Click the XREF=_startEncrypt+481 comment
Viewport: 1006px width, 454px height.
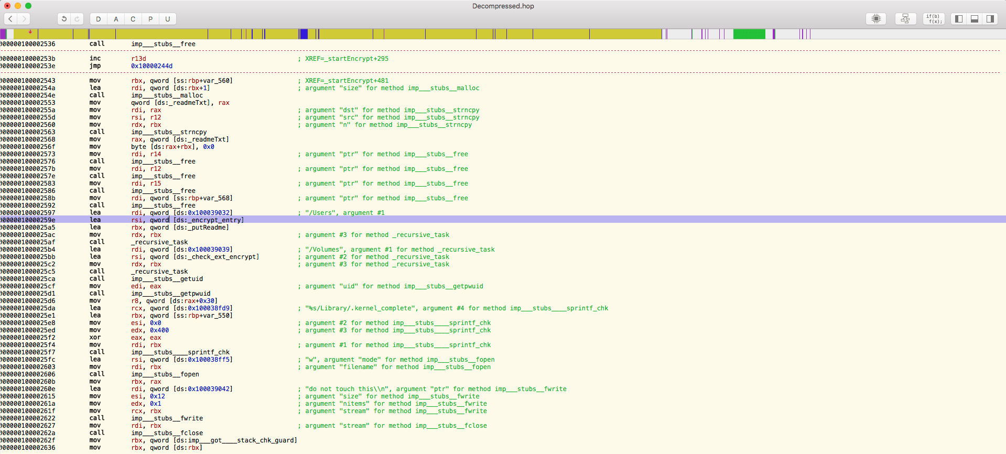click(x=347, y=81)
